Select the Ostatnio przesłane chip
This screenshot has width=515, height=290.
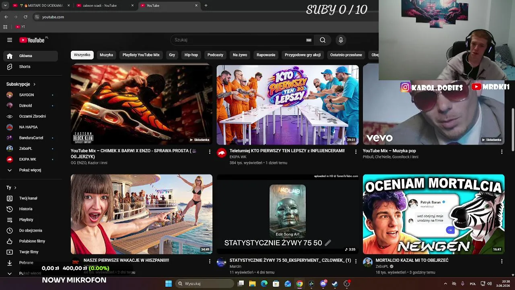point(346,55)
